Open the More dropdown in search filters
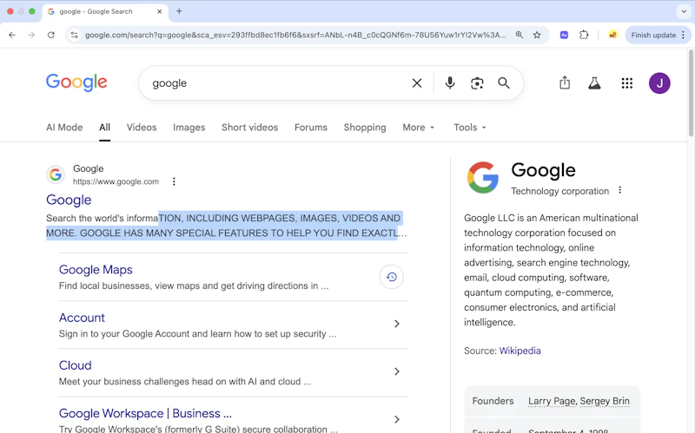Image resolution: width=695 pixels, height=433 pixels. [x=419, y=127]
